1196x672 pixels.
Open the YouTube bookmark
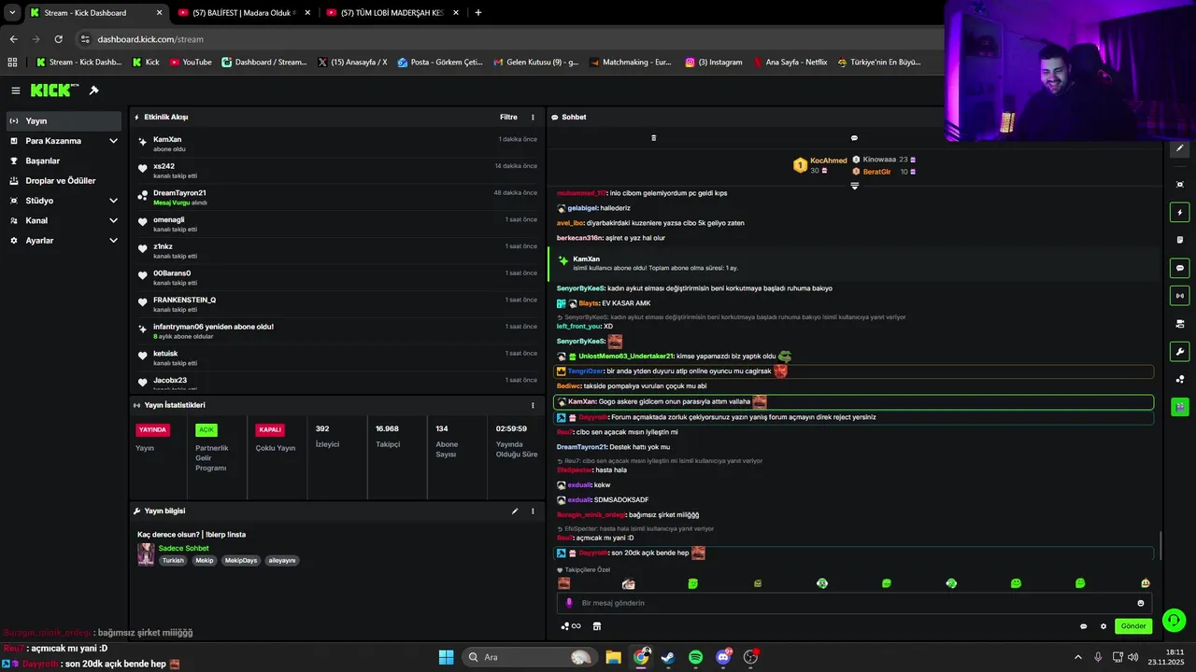coord(190,63)
